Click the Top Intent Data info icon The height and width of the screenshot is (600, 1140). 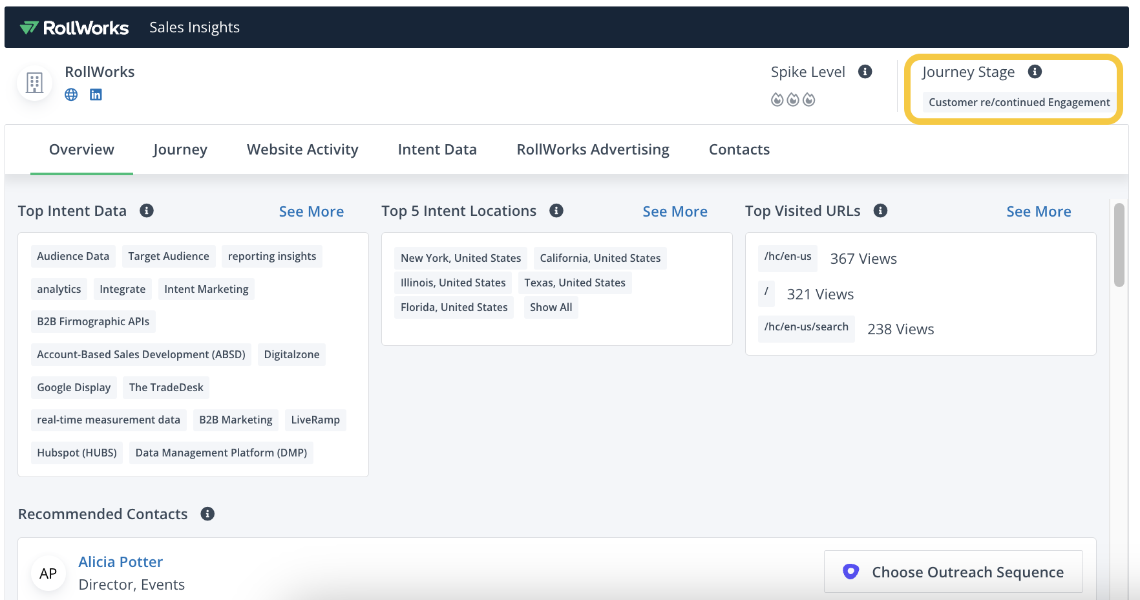pos(147,211)
